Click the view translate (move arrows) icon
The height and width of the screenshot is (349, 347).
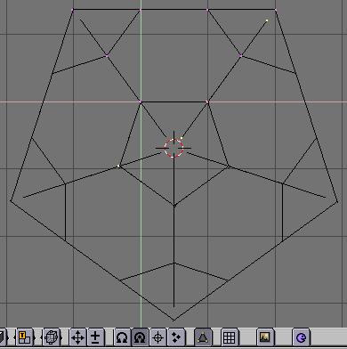tap(77, 337)
